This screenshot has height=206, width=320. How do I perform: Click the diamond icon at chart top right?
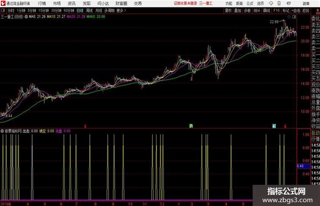point(289,17)
